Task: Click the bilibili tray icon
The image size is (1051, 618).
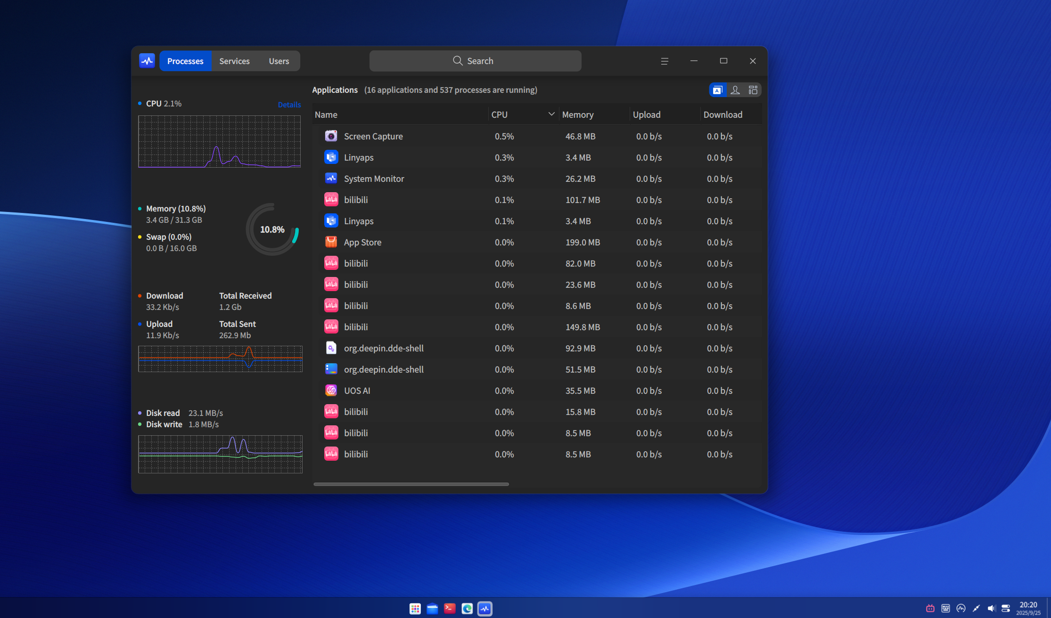Action: coord(930,608)
